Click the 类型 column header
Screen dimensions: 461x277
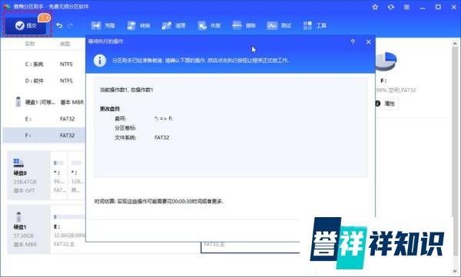point(65,44)
